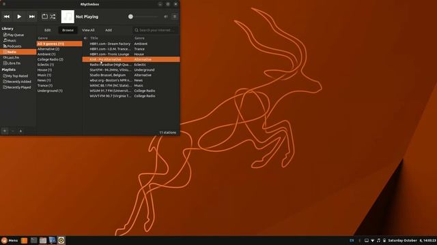Click the My Top Rated playlist icon
437x245 pixels.
pos(5,76)
